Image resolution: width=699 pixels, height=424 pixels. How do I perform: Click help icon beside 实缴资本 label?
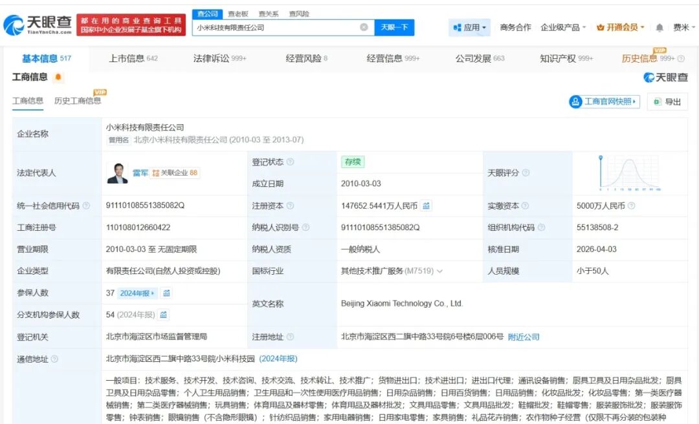[525, 206]
